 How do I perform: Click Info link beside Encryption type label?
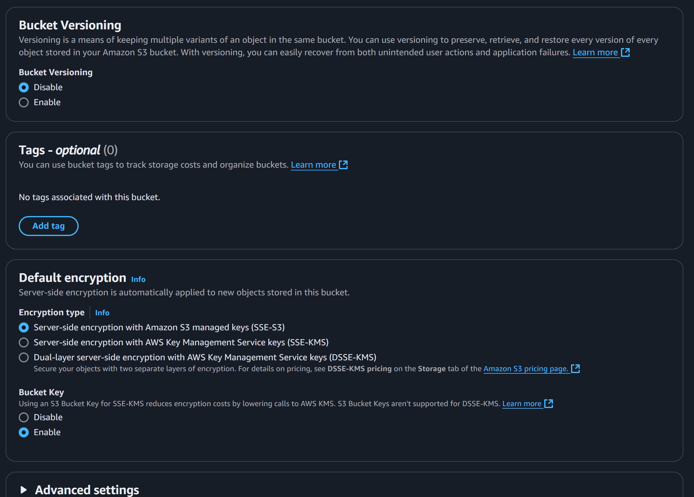(x=102, y=312)
